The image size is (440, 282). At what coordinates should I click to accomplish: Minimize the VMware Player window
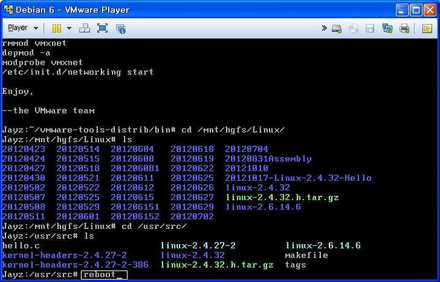point(402,10)
